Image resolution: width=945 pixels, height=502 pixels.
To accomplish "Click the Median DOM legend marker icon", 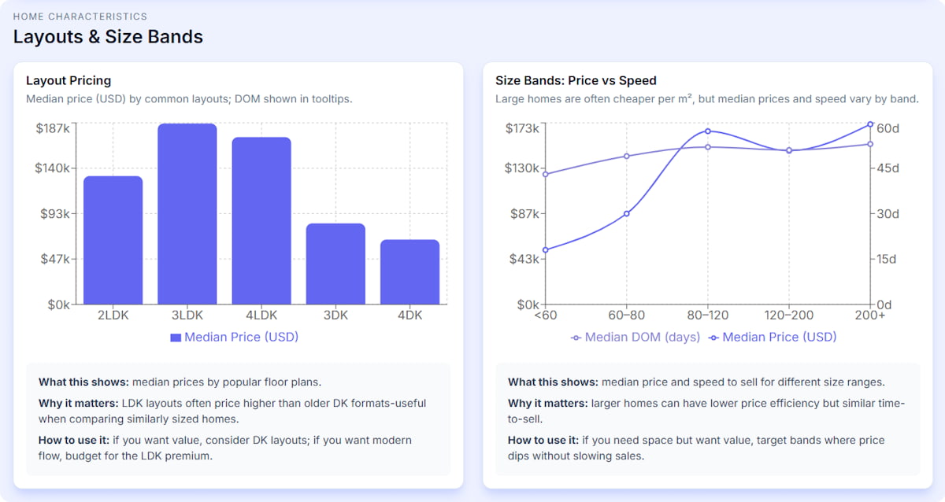I will pyautogui.click(x=576, y=338).
